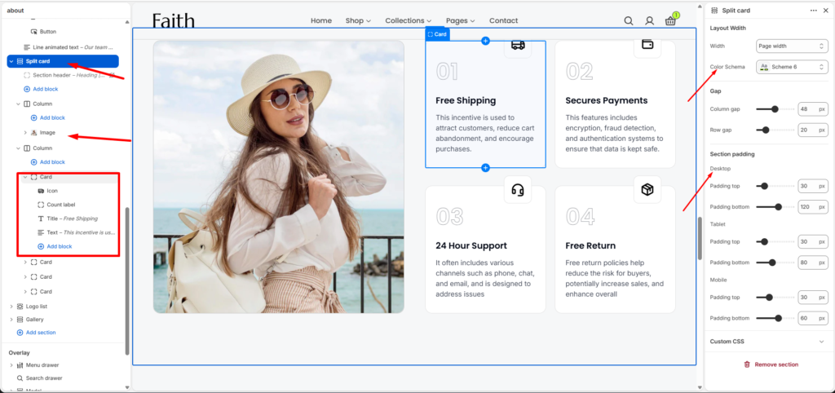Collapse the expanded Card block chevron
The width and height of the screenshot is (835, 393).
pos(25,177)
